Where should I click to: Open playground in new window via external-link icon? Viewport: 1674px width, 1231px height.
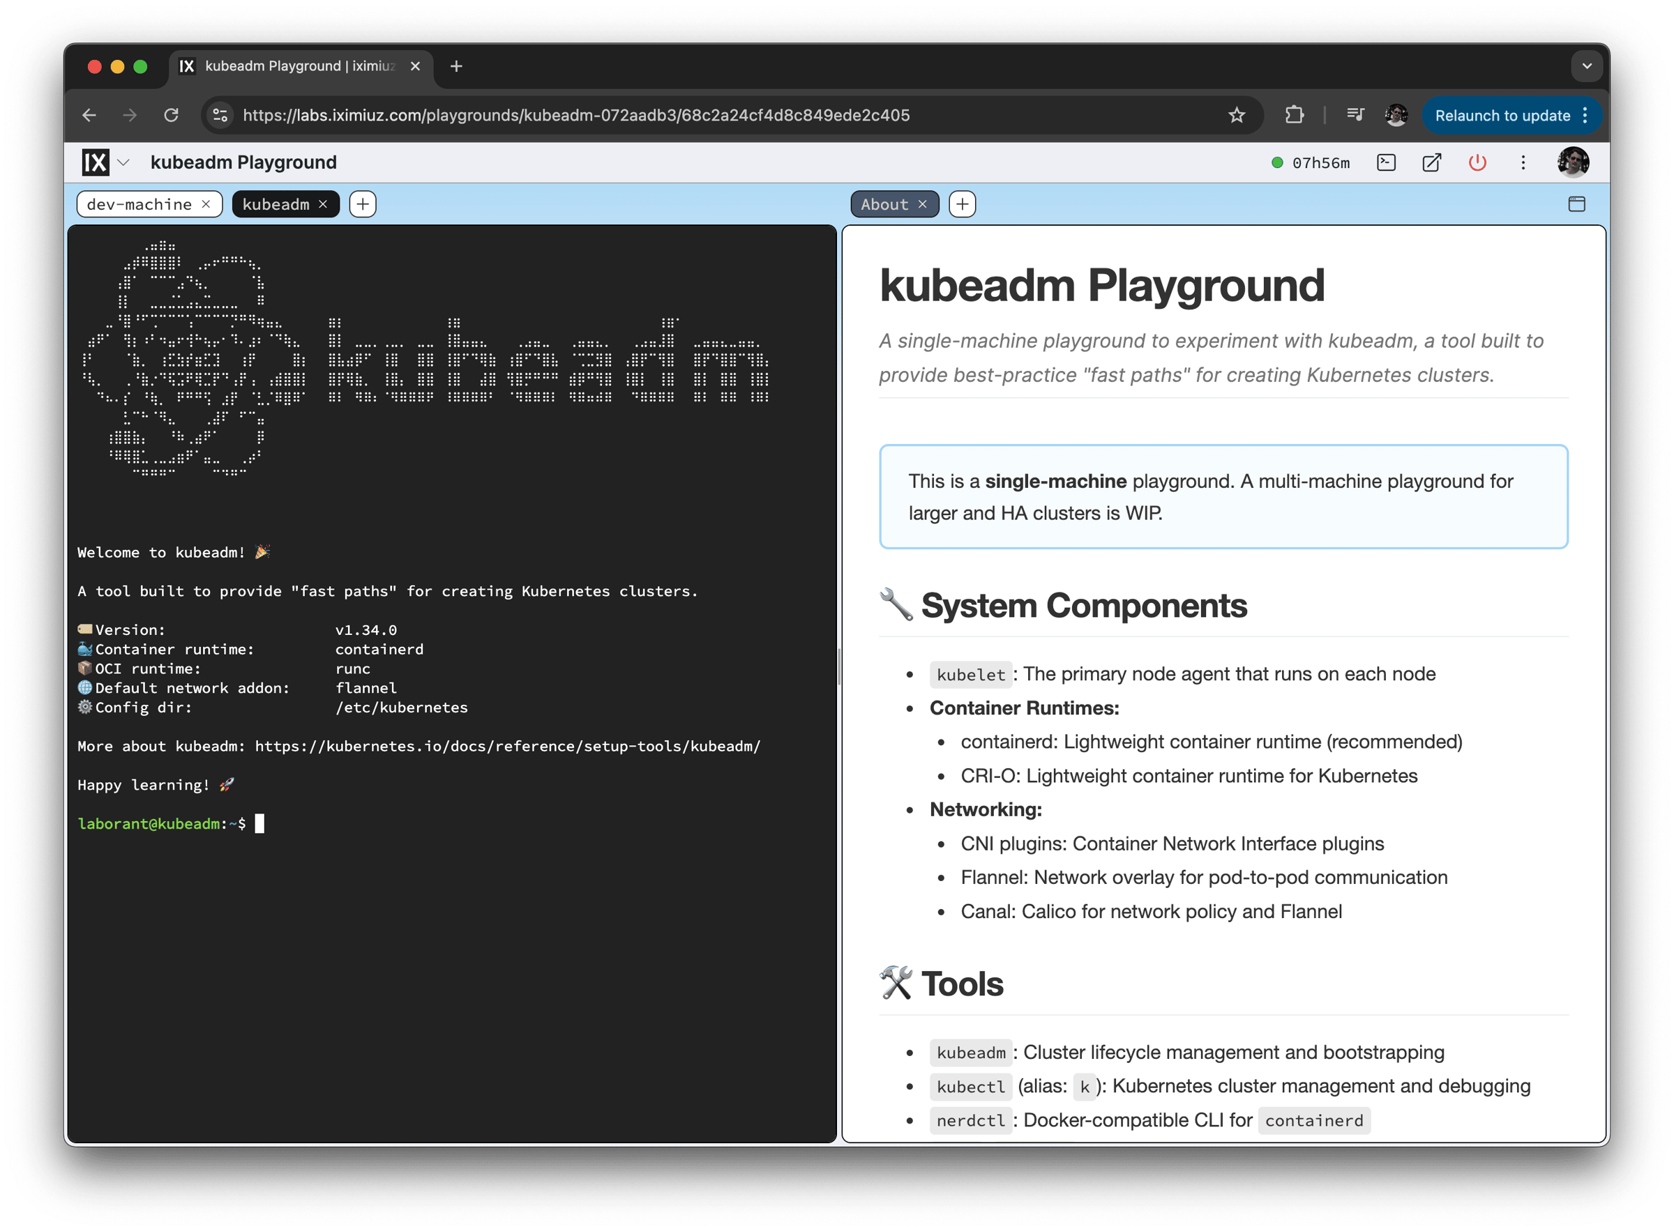tap(1432, 162)
